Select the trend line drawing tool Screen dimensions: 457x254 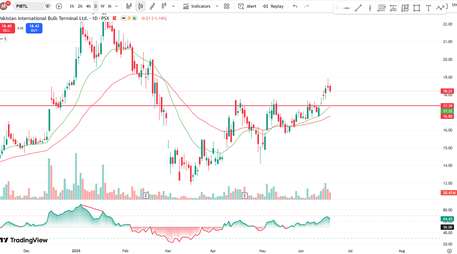(x=358, y=8)
